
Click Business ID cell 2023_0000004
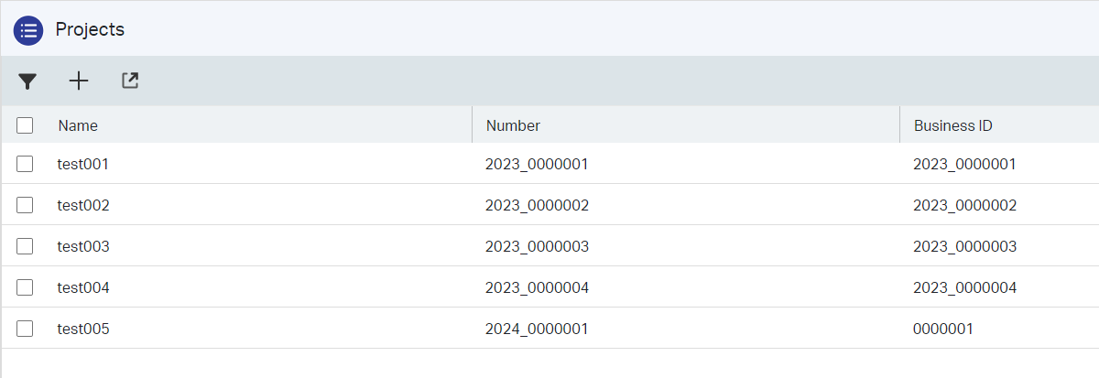[x=964, y=288]
